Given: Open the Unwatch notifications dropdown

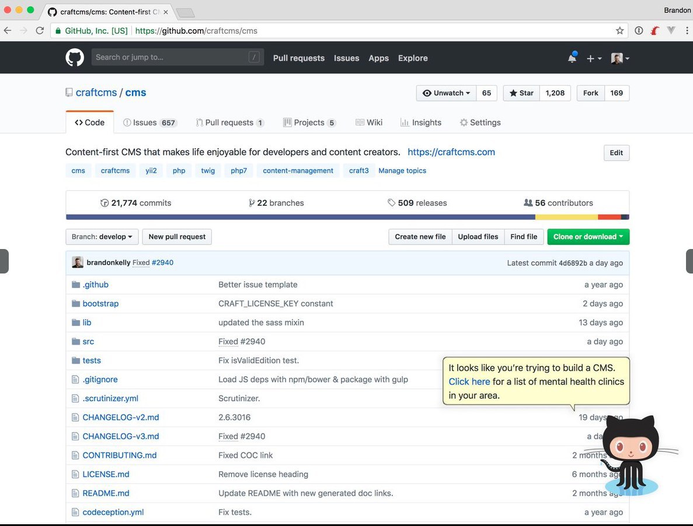Looking at the screenshot, I should pos(446,93).
